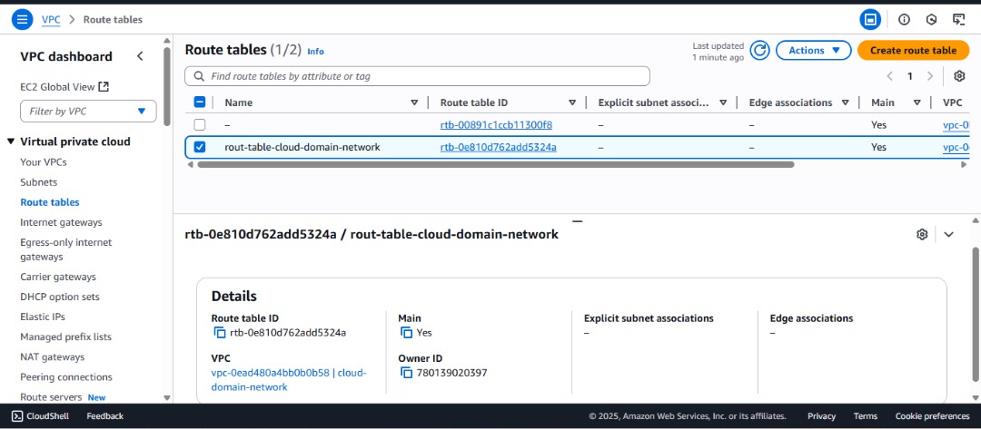Image resolution: width=981 pixels, height=429 pixels.
Task: Click the EC2 Global View link
Action: point(64,87)
